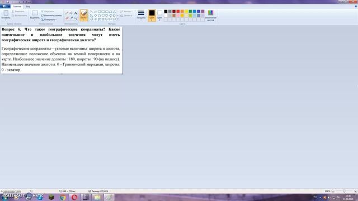Activate Цвет 2 background color box
Image resolution: width=358 pixels, height=201 pixels.
159,15
